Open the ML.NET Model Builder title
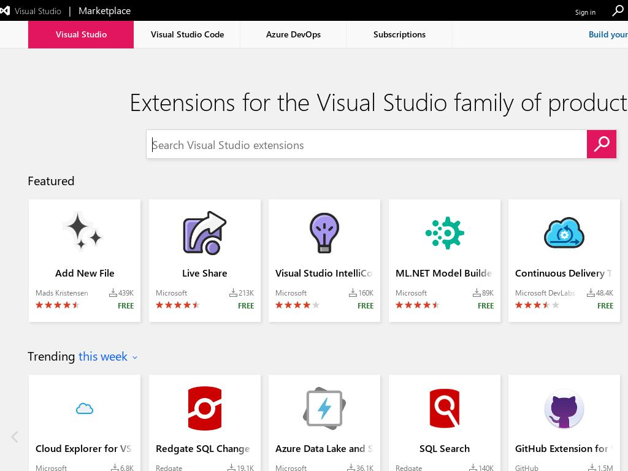The width and height of the screenshot is (628, 471). [x=444, y=273]
